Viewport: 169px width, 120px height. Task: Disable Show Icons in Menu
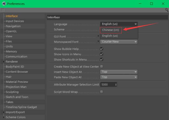click(102, 54)
